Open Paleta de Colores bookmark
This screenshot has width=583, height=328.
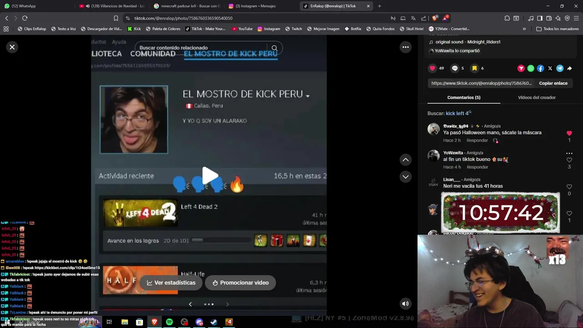tap(163, 29)
